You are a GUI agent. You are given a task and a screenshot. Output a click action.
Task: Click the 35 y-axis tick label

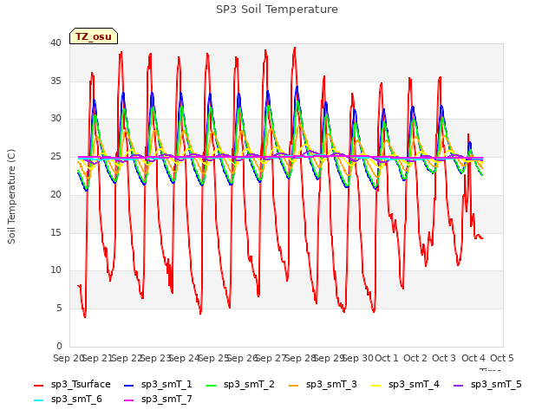pyautogui.click(x=55, y=81)
